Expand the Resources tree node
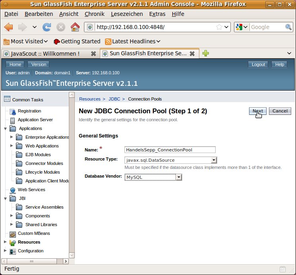Viewport: 296px width, 275px height. pos(5,242)
